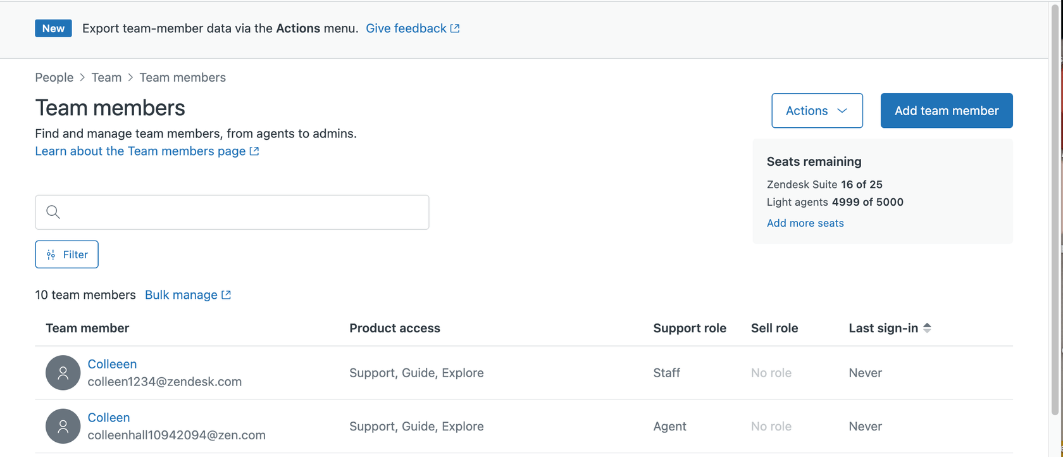Click the avatar icon for Colleen

63,426
